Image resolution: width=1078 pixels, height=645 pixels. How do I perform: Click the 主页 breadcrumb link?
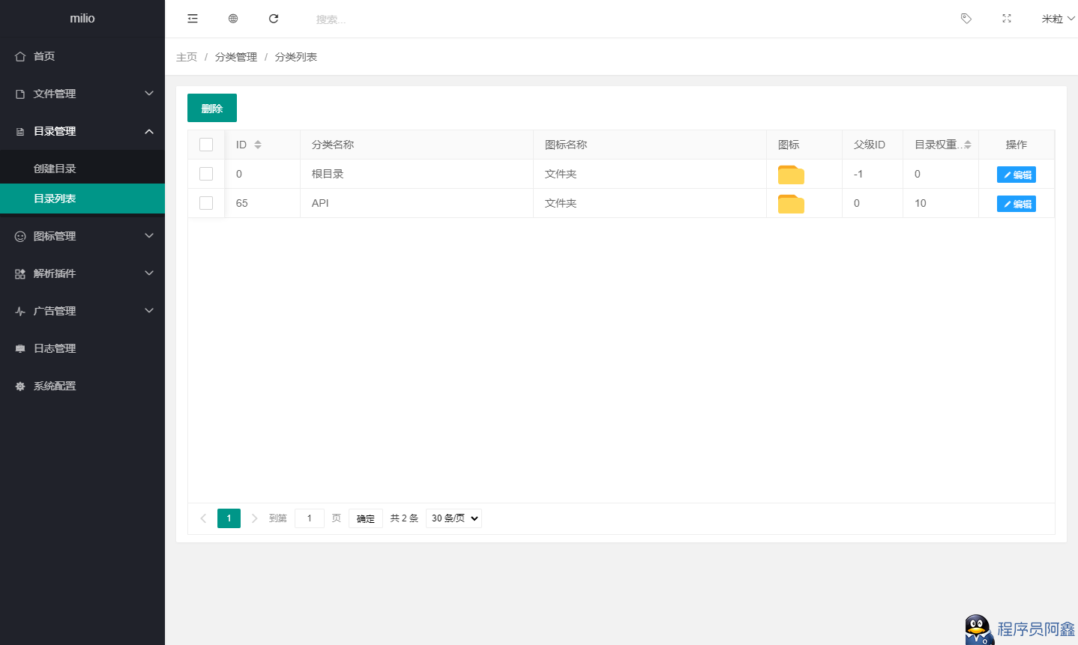click(187, 57)
